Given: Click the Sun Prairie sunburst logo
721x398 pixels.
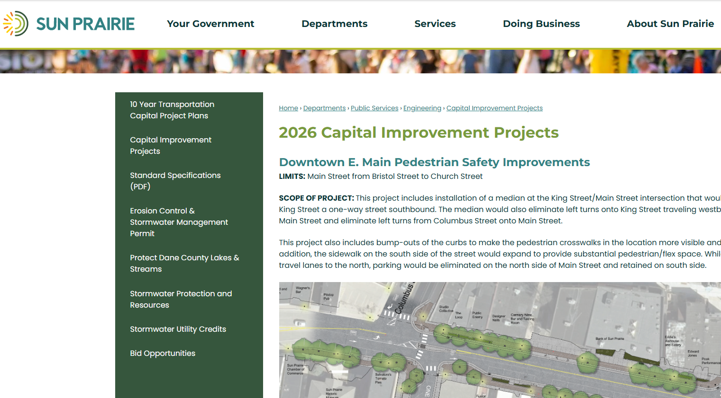Looking at the screenshot, I should 16,23.
